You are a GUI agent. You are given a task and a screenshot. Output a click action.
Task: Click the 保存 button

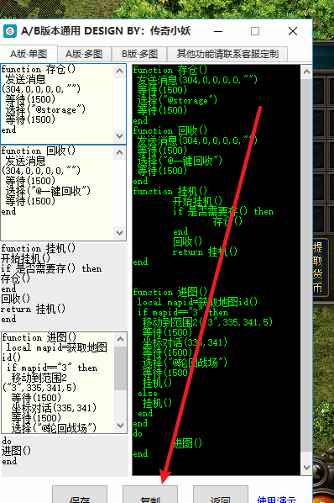80,495
